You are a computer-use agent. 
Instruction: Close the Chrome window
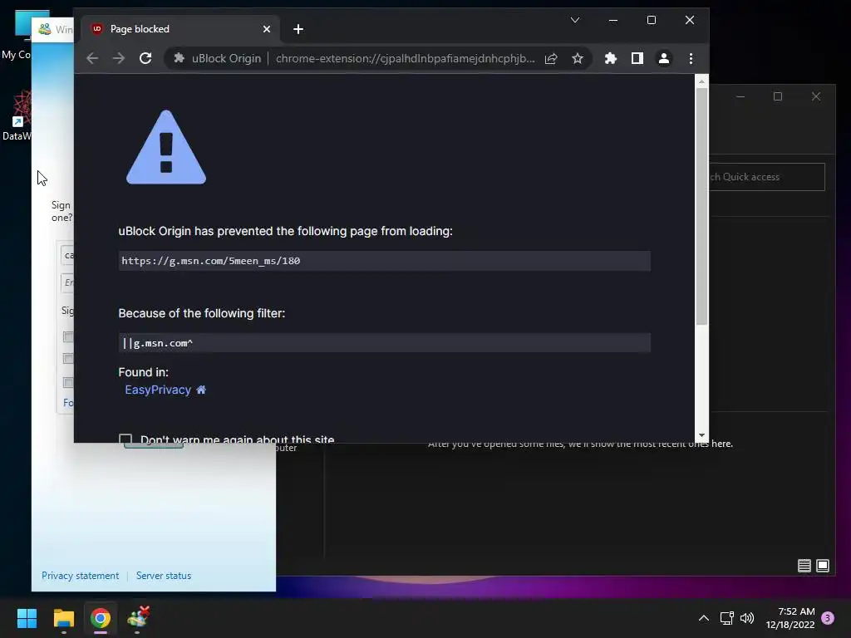[x=690, y=20]
